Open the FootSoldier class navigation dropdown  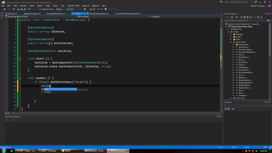pos(113,17)
